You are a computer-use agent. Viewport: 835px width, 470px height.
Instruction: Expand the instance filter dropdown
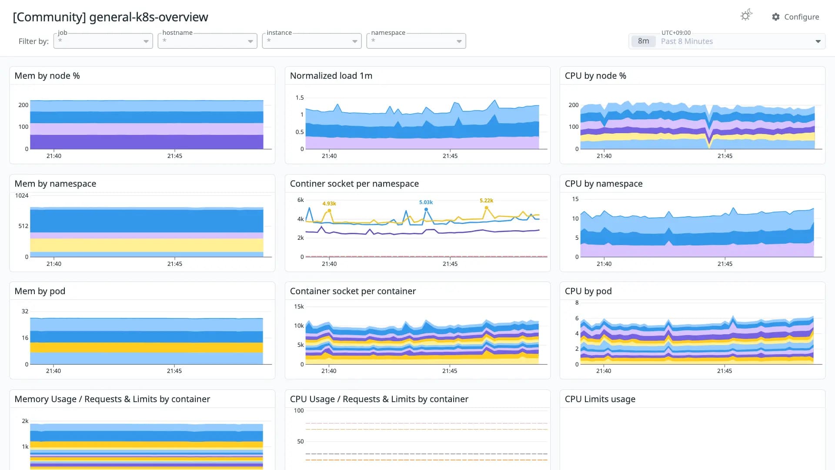(312, 41)
